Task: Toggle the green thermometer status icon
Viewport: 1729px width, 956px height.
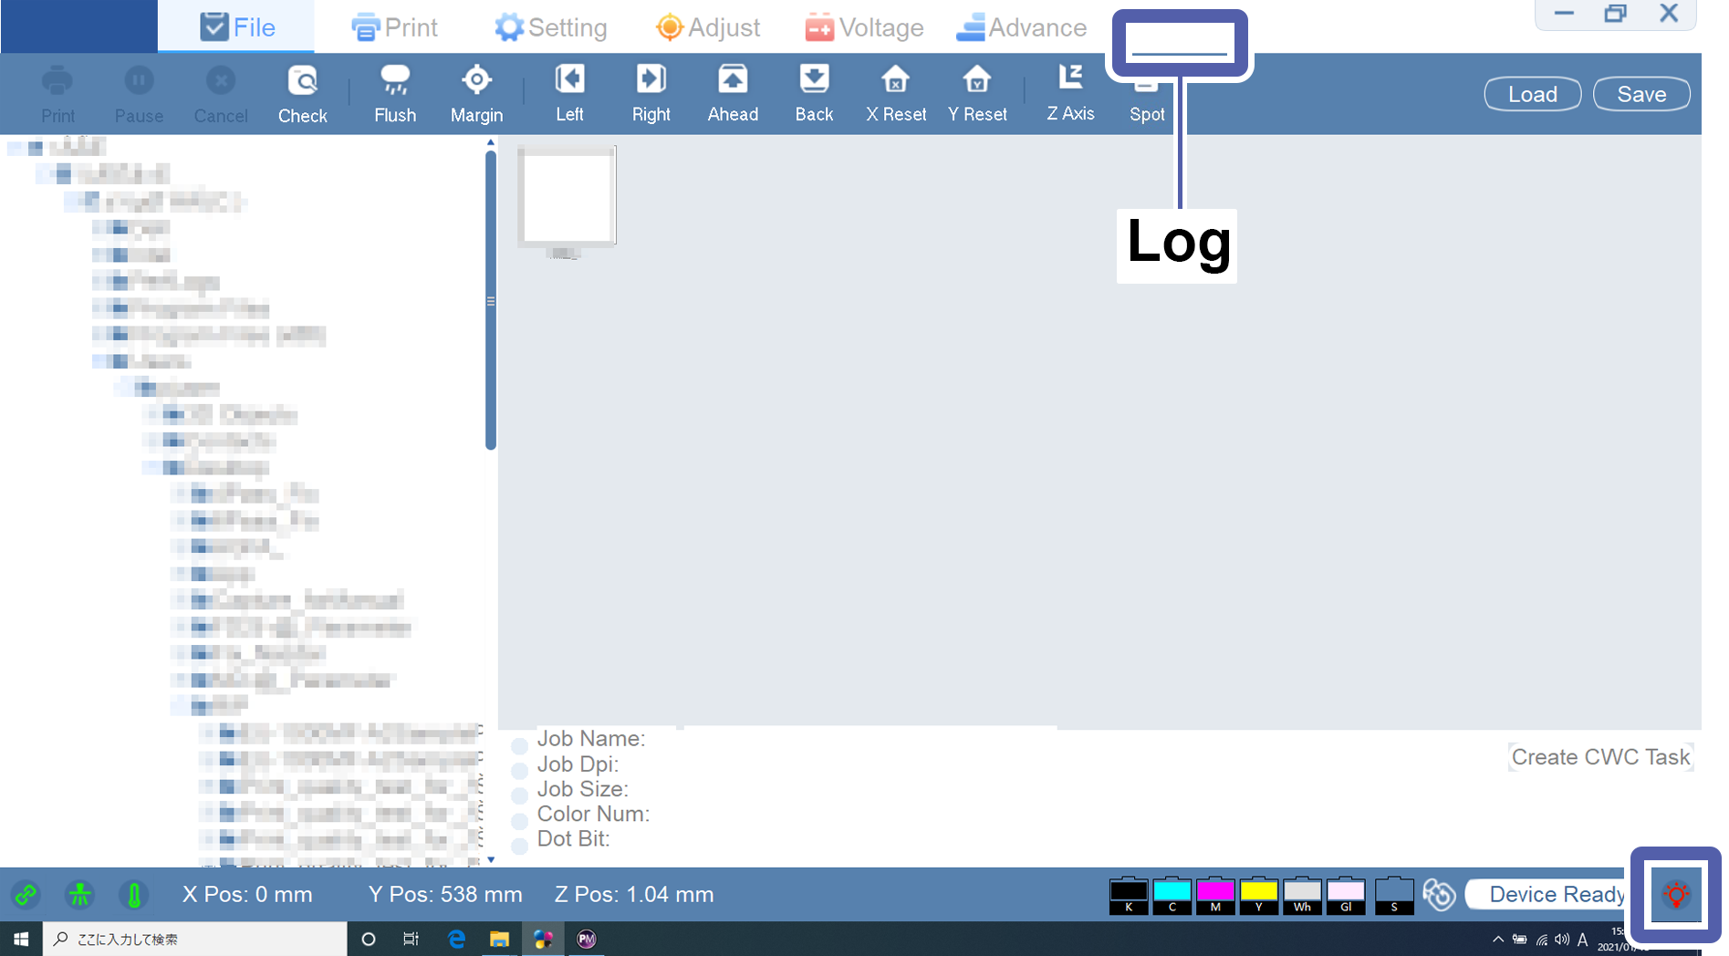Action: 134,895
